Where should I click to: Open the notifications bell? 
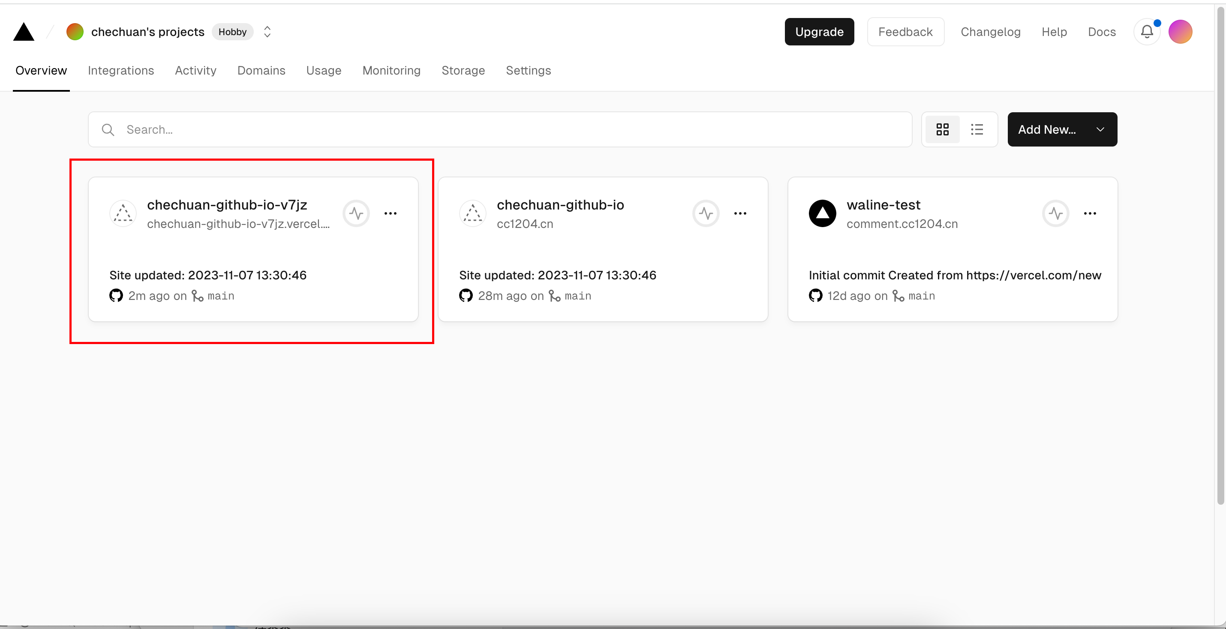[1147, 32]
